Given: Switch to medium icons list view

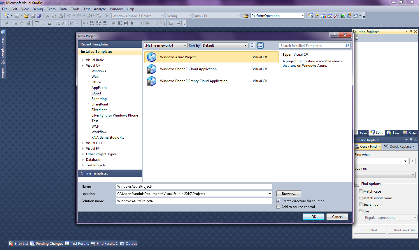Looking at the screenshot, I should pos(260,45).
